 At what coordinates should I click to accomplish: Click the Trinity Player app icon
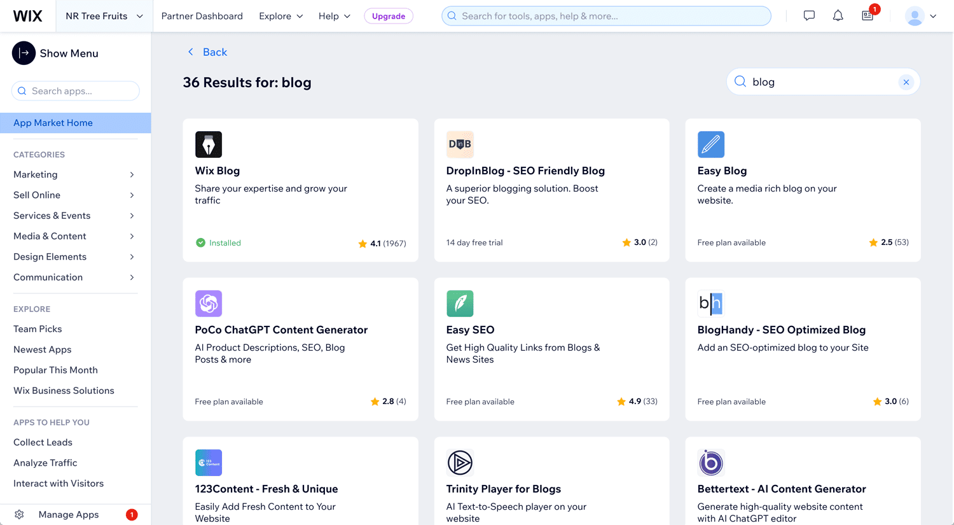click(460, 463)
